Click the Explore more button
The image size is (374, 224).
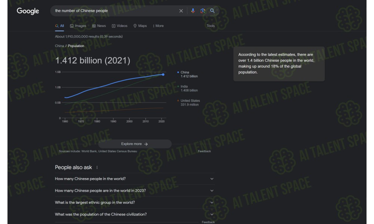click(135, 144)
